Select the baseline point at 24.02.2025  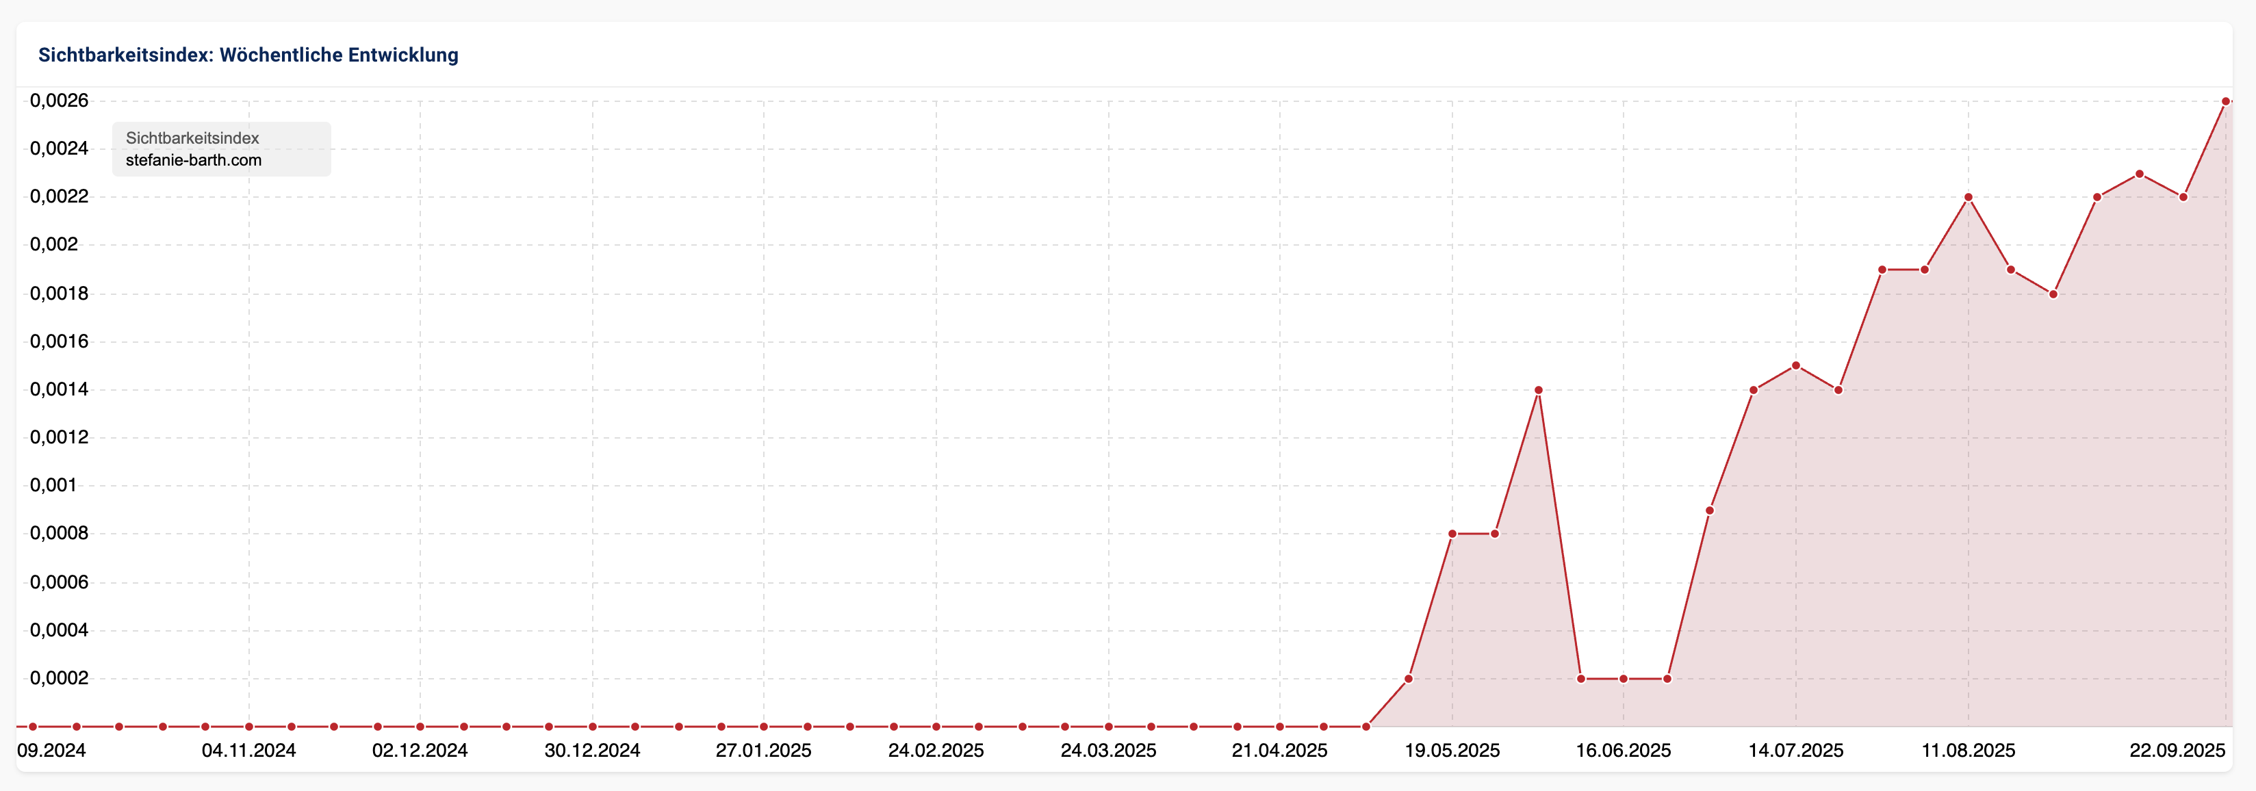pos(936,726)
